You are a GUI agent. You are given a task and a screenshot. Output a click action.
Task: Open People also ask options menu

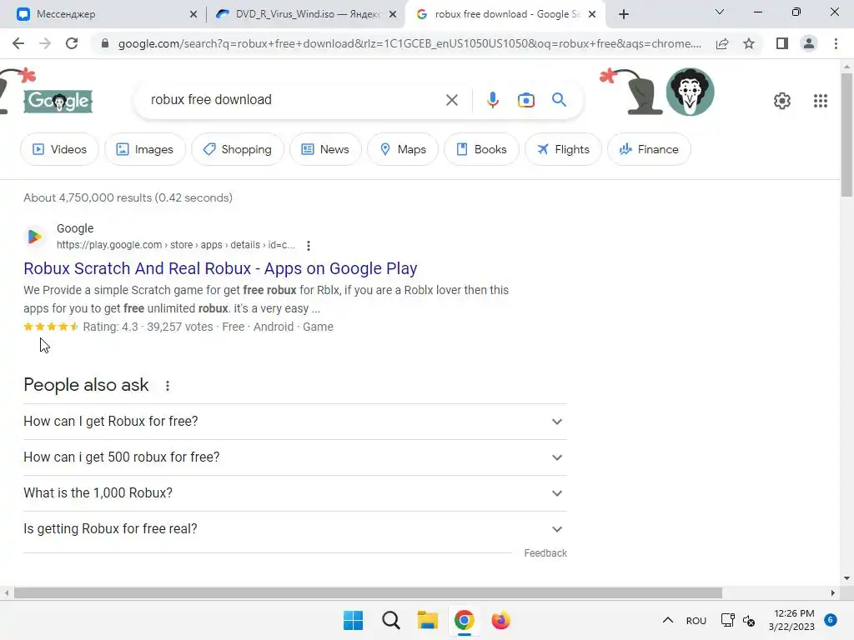pos(167,385)
